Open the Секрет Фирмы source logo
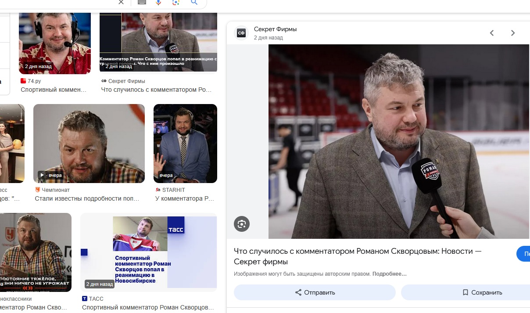This screenshot has height=313, width=530. [241, 33]
